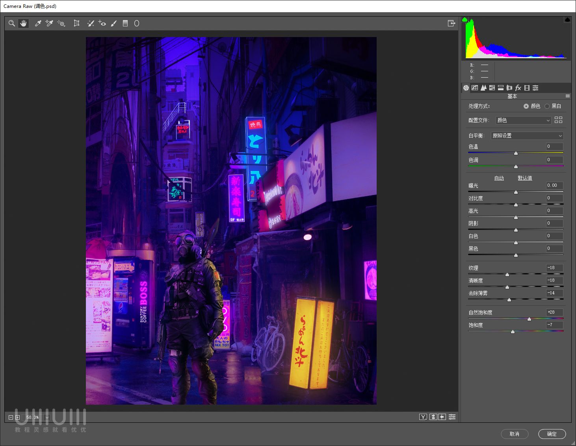The image size is (576, 446).
Task: Click the 默认值 default link
Action: [x=525, y=178]
